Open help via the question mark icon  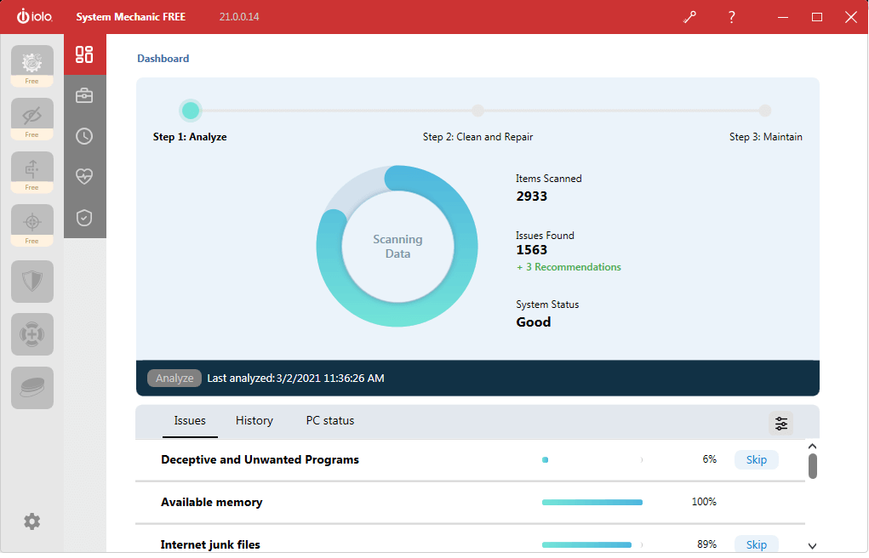pos(731,16)
